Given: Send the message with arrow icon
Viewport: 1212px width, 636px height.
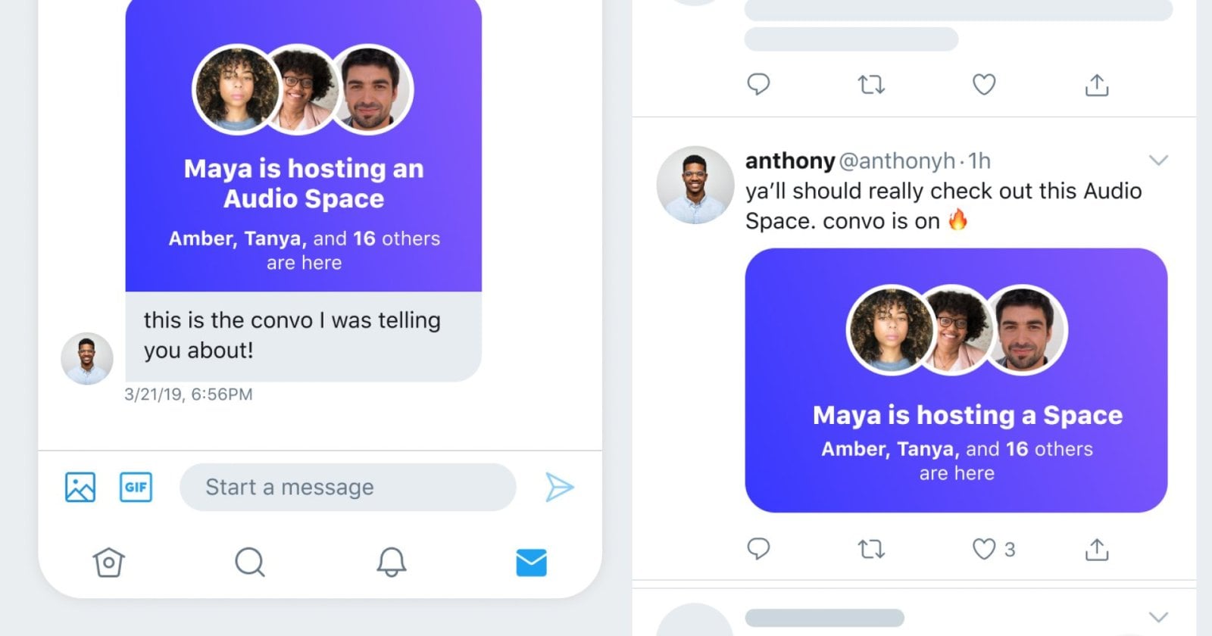Looking at the screenshot, I should click(559, 487).
